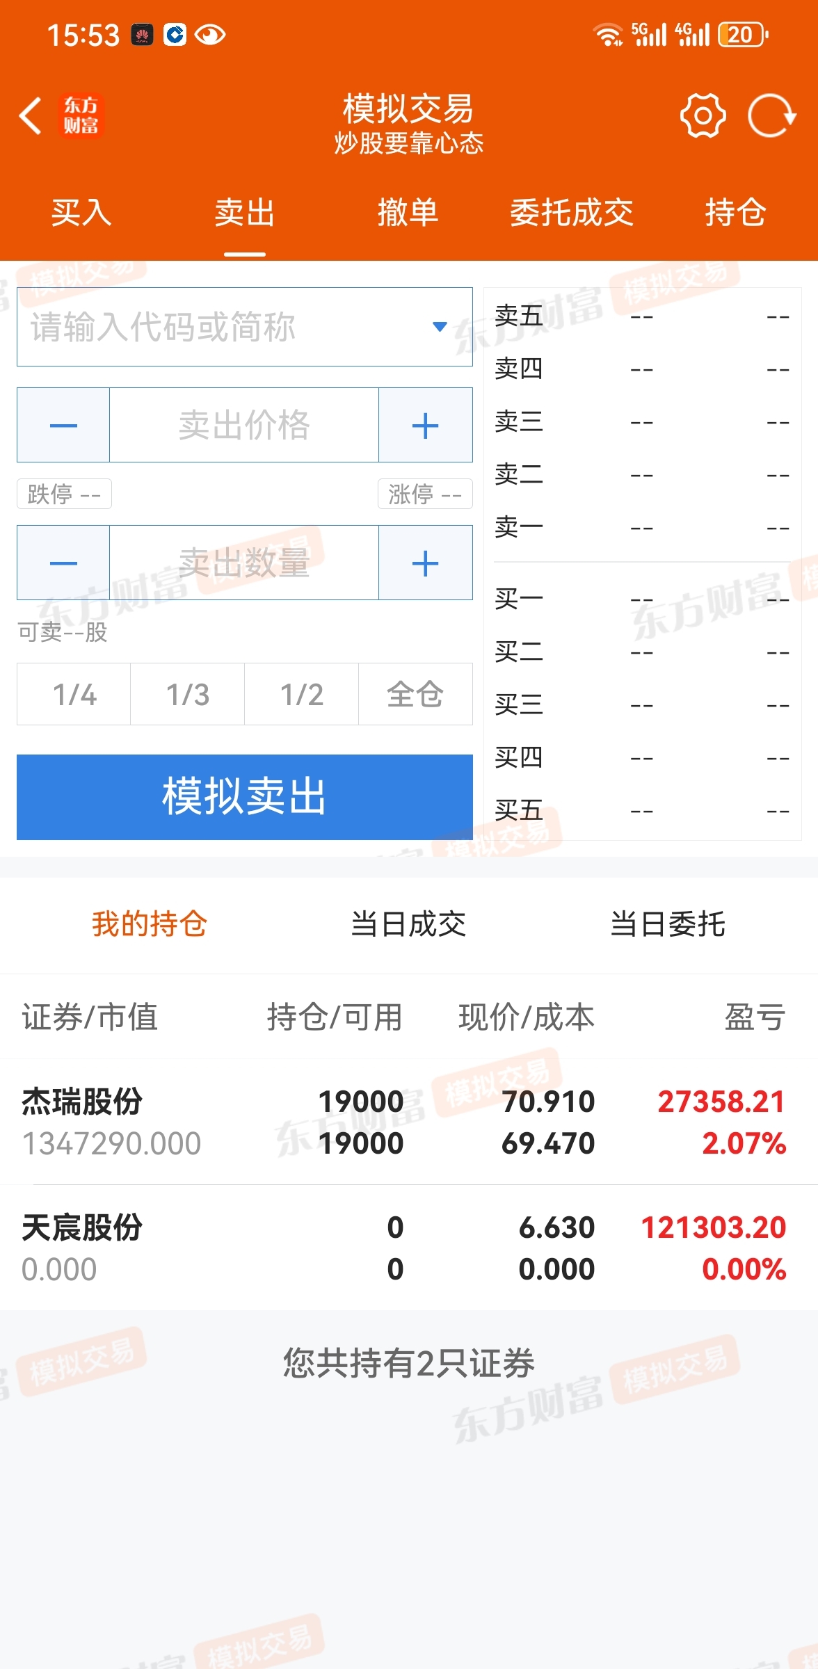Decrease the sell price with minus

tap(63, 425)
